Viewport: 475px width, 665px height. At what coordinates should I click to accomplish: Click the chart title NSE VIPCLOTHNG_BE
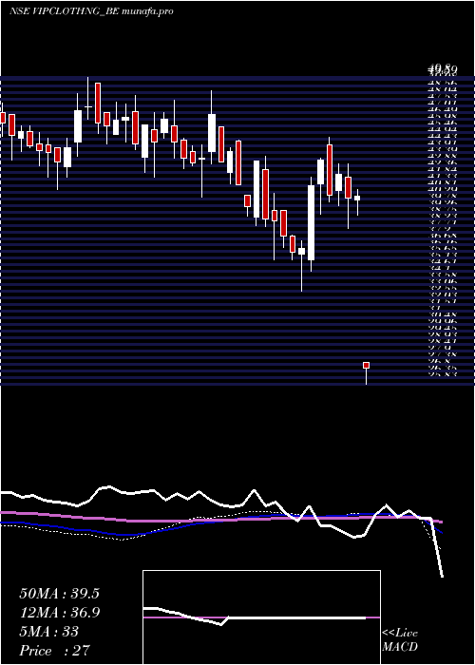click(65, 11)
